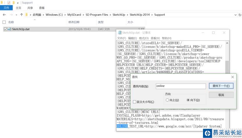Click the Notepad scrollbar up arrow
Screen dimensions: 242x138
pyautogui.click(x=227, y=43)
